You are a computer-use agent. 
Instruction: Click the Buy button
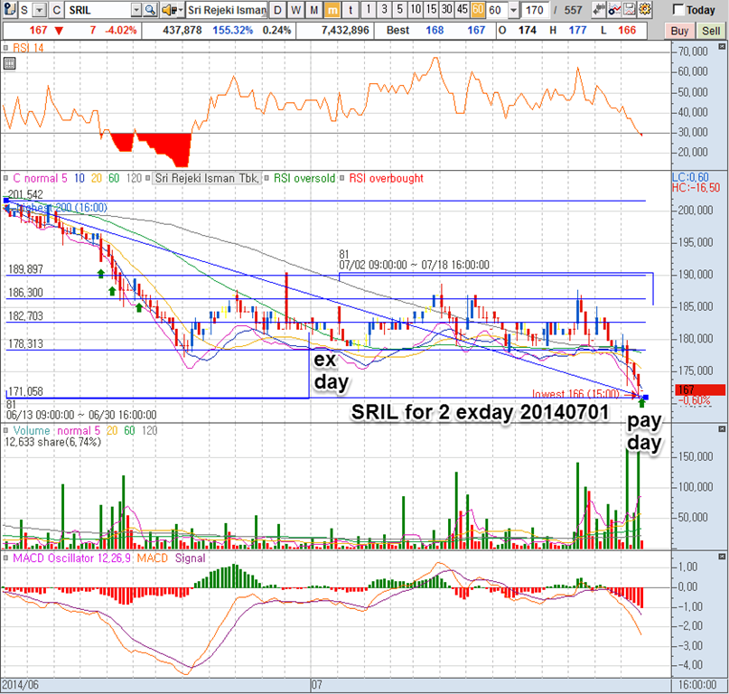pyautogui.click(x=679, y=31)
